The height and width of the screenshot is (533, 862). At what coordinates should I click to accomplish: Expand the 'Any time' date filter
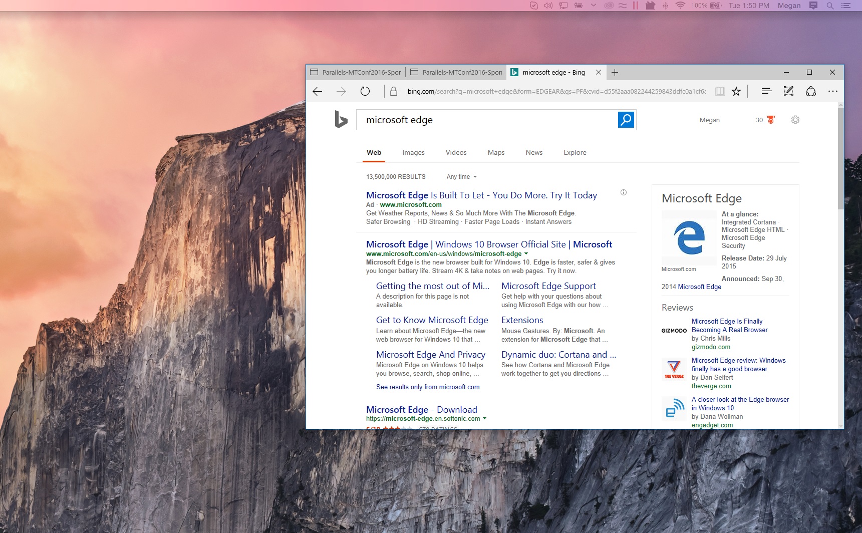click(461, 177)
